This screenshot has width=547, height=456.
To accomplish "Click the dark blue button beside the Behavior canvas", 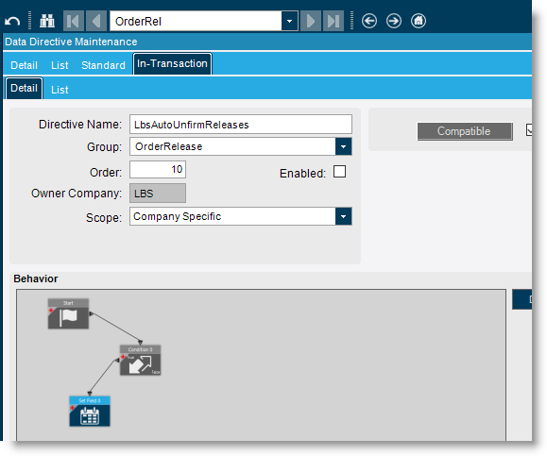I will [522, 299].
